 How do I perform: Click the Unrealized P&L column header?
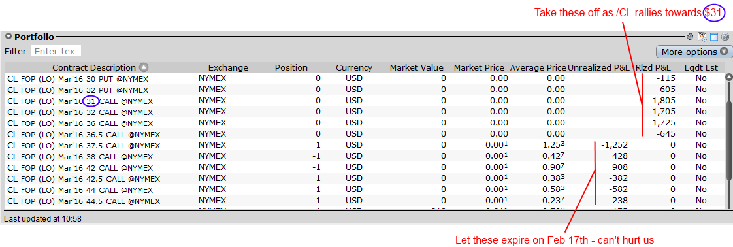coord(598,67)
